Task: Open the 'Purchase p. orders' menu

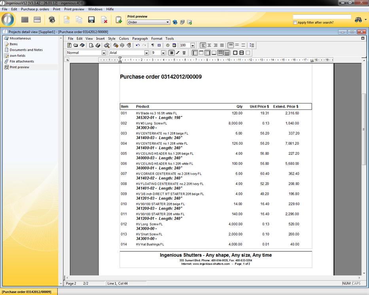Action: (35, 9)
